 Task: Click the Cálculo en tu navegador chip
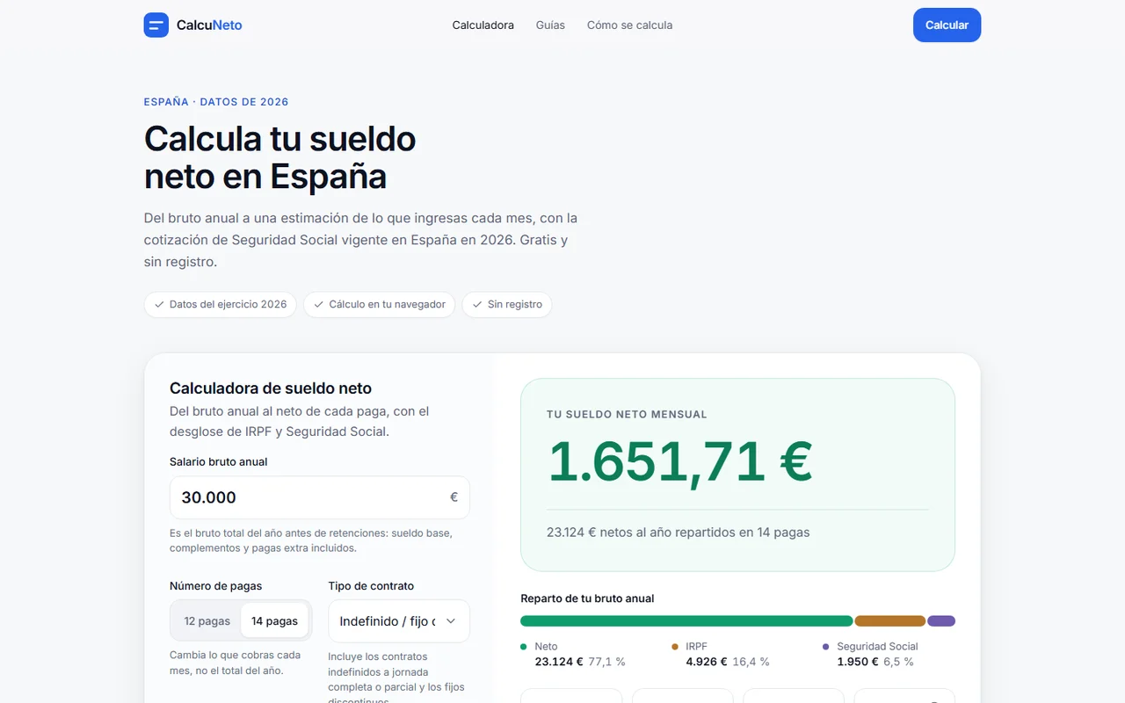[x=380, y=304]
